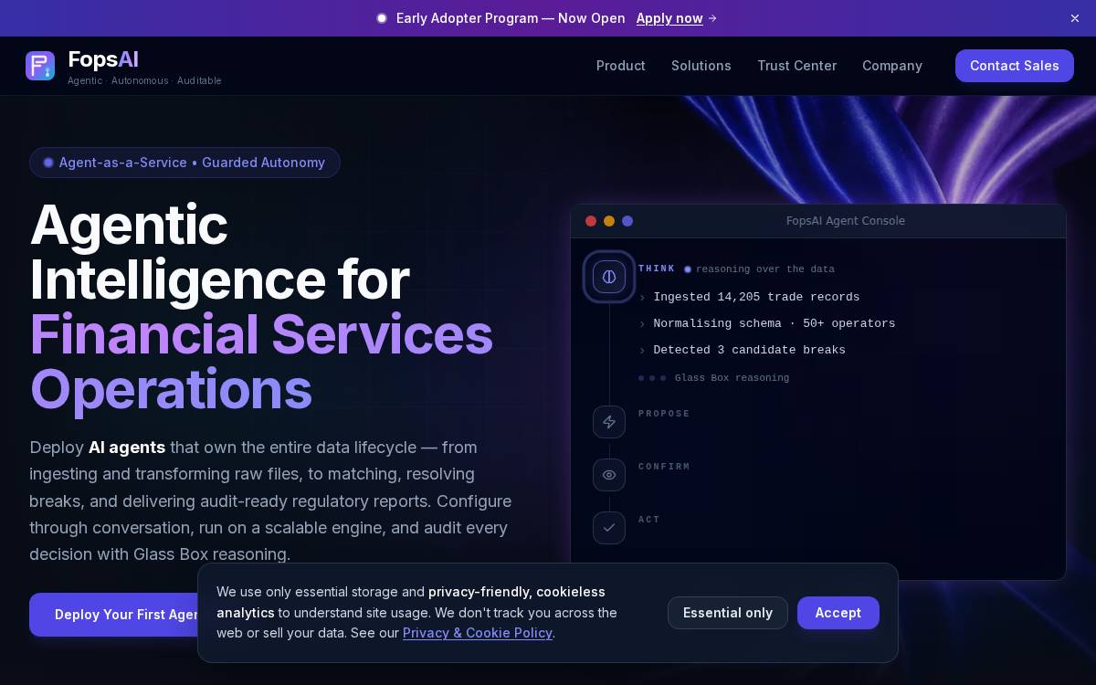Open the Company menu
Image resolution: width=1096 pixels, height=685 pixels.
pos(892,66)
